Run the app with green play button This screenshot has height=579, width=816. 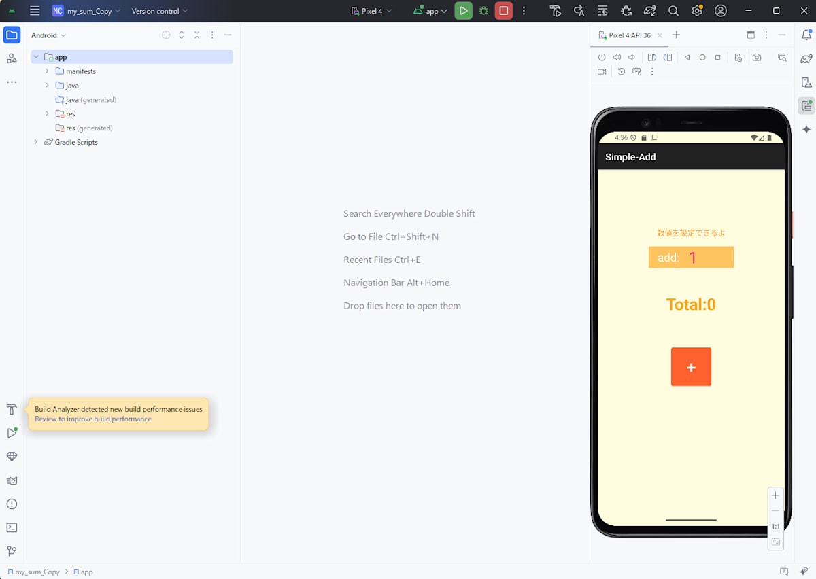[463, 11]
